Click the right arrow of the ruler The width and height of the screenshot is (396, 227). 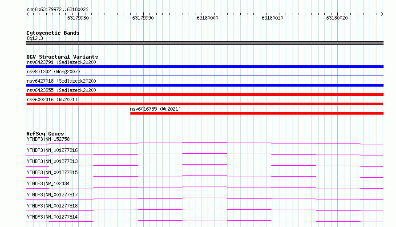coord(382,14)
